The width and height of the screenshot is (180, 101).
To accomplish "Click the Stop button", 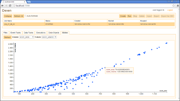I will click(x=135, y=16).
